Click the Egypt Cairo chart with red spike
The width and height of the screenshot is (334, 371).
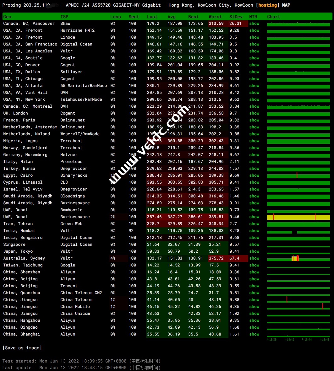[x=298, y=175]
